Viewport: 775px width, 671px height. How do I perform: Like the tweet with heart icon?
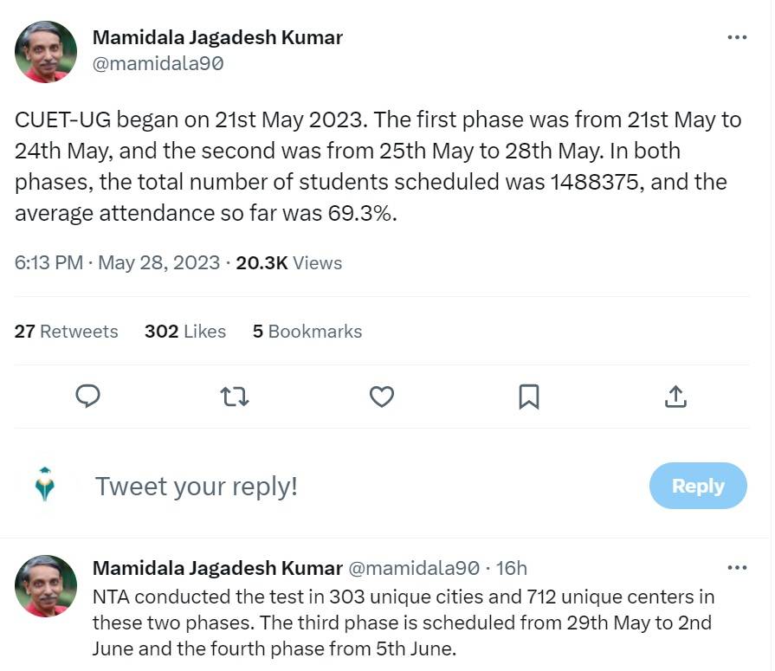[x=382, y=397]
